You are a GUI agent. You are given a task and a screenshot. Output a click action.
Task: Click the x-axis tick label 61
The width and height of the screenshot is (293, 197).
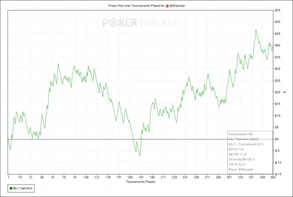(53, 177)
